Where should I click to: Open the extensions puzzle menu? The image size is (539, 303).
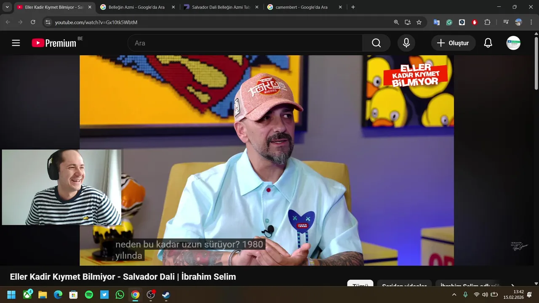point(487,22)
